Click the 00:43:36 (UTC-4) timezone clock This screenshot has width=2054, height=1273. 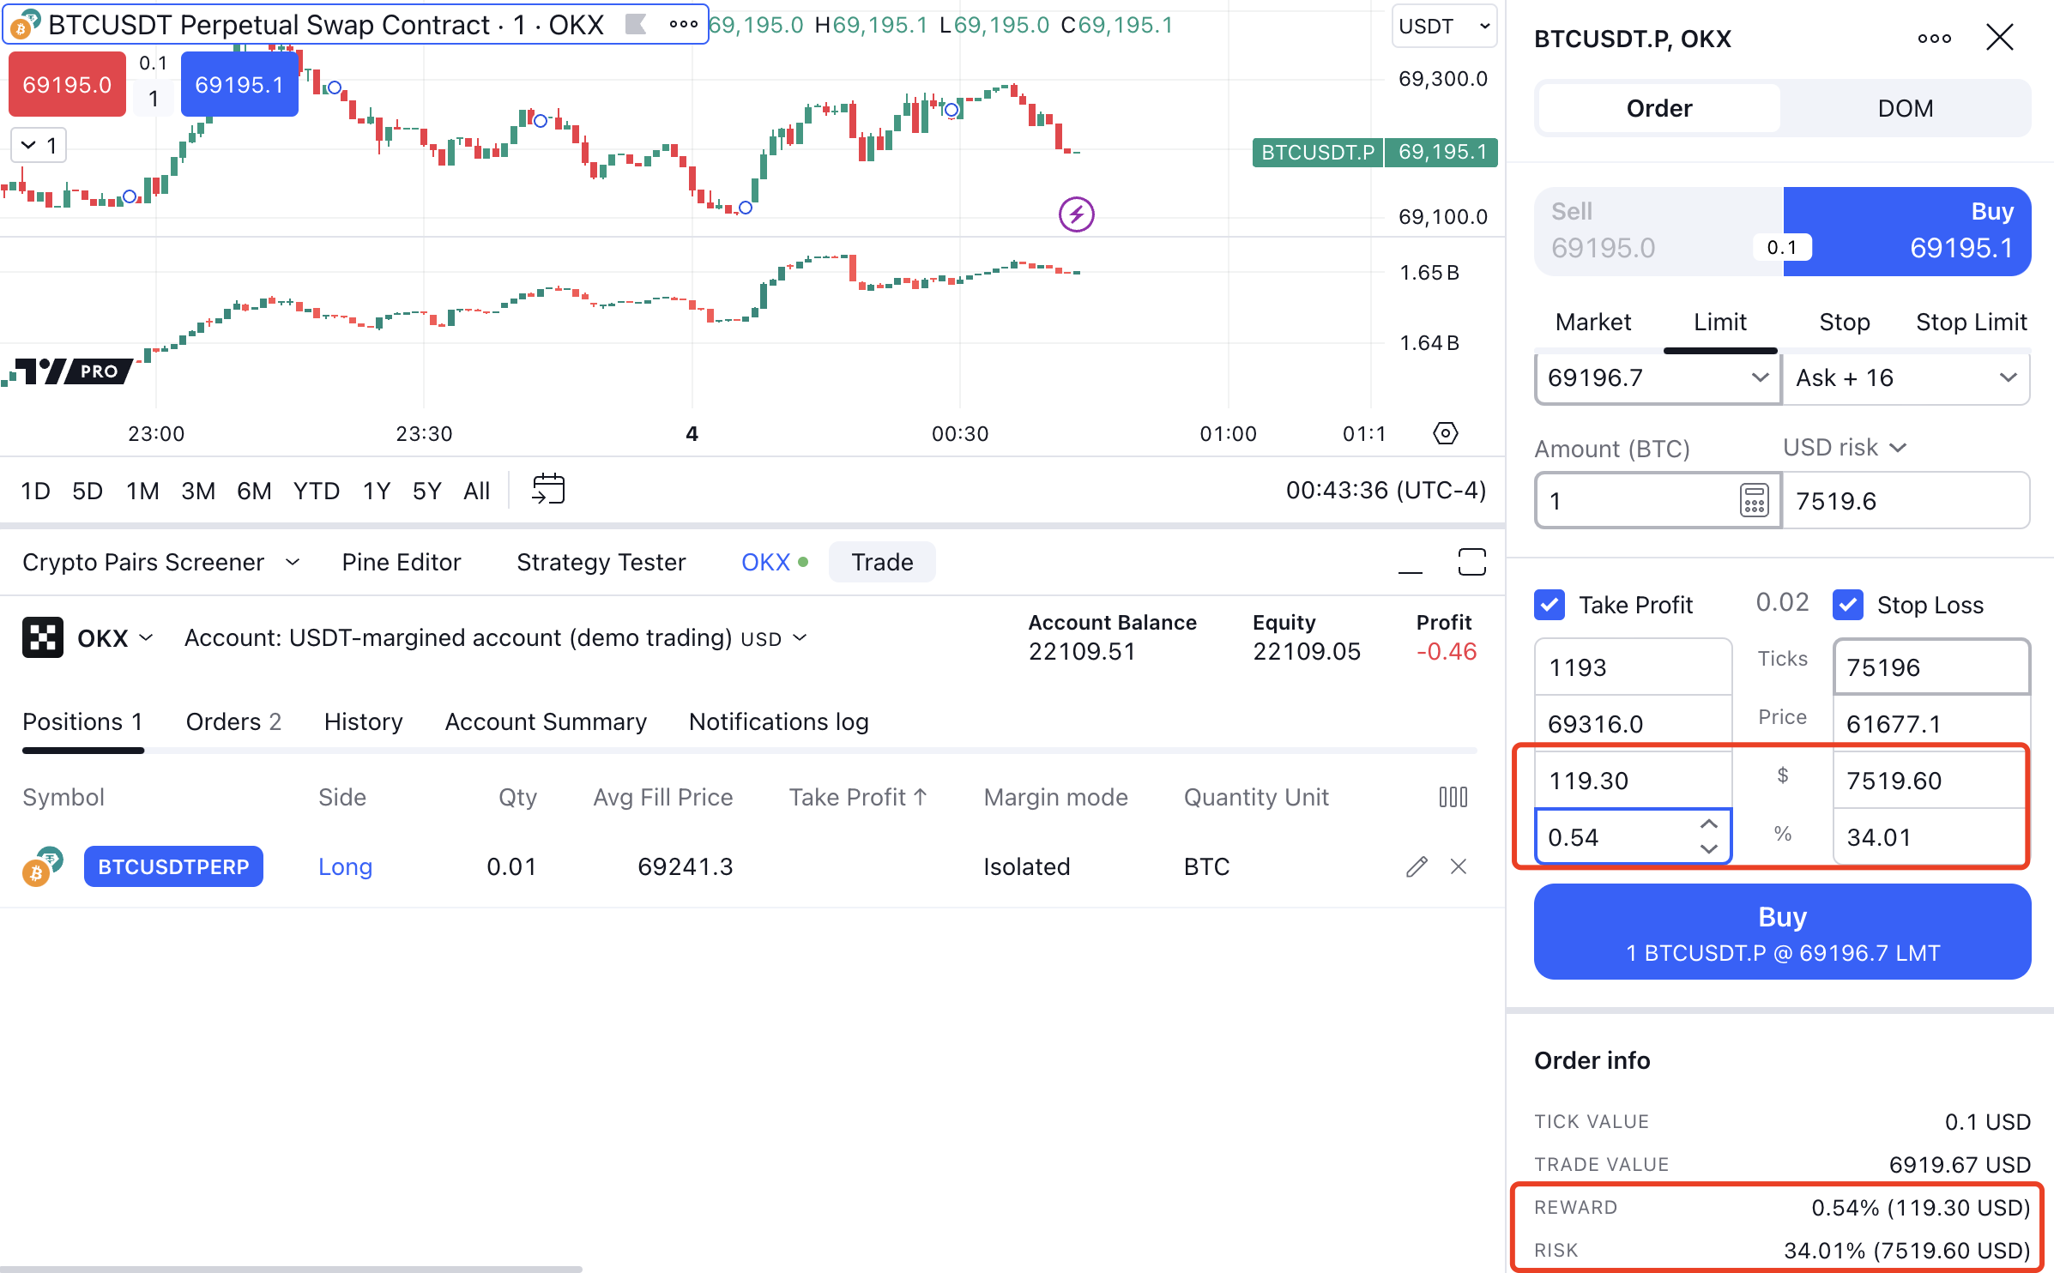pyautogui.click(x=1385, y=491)
